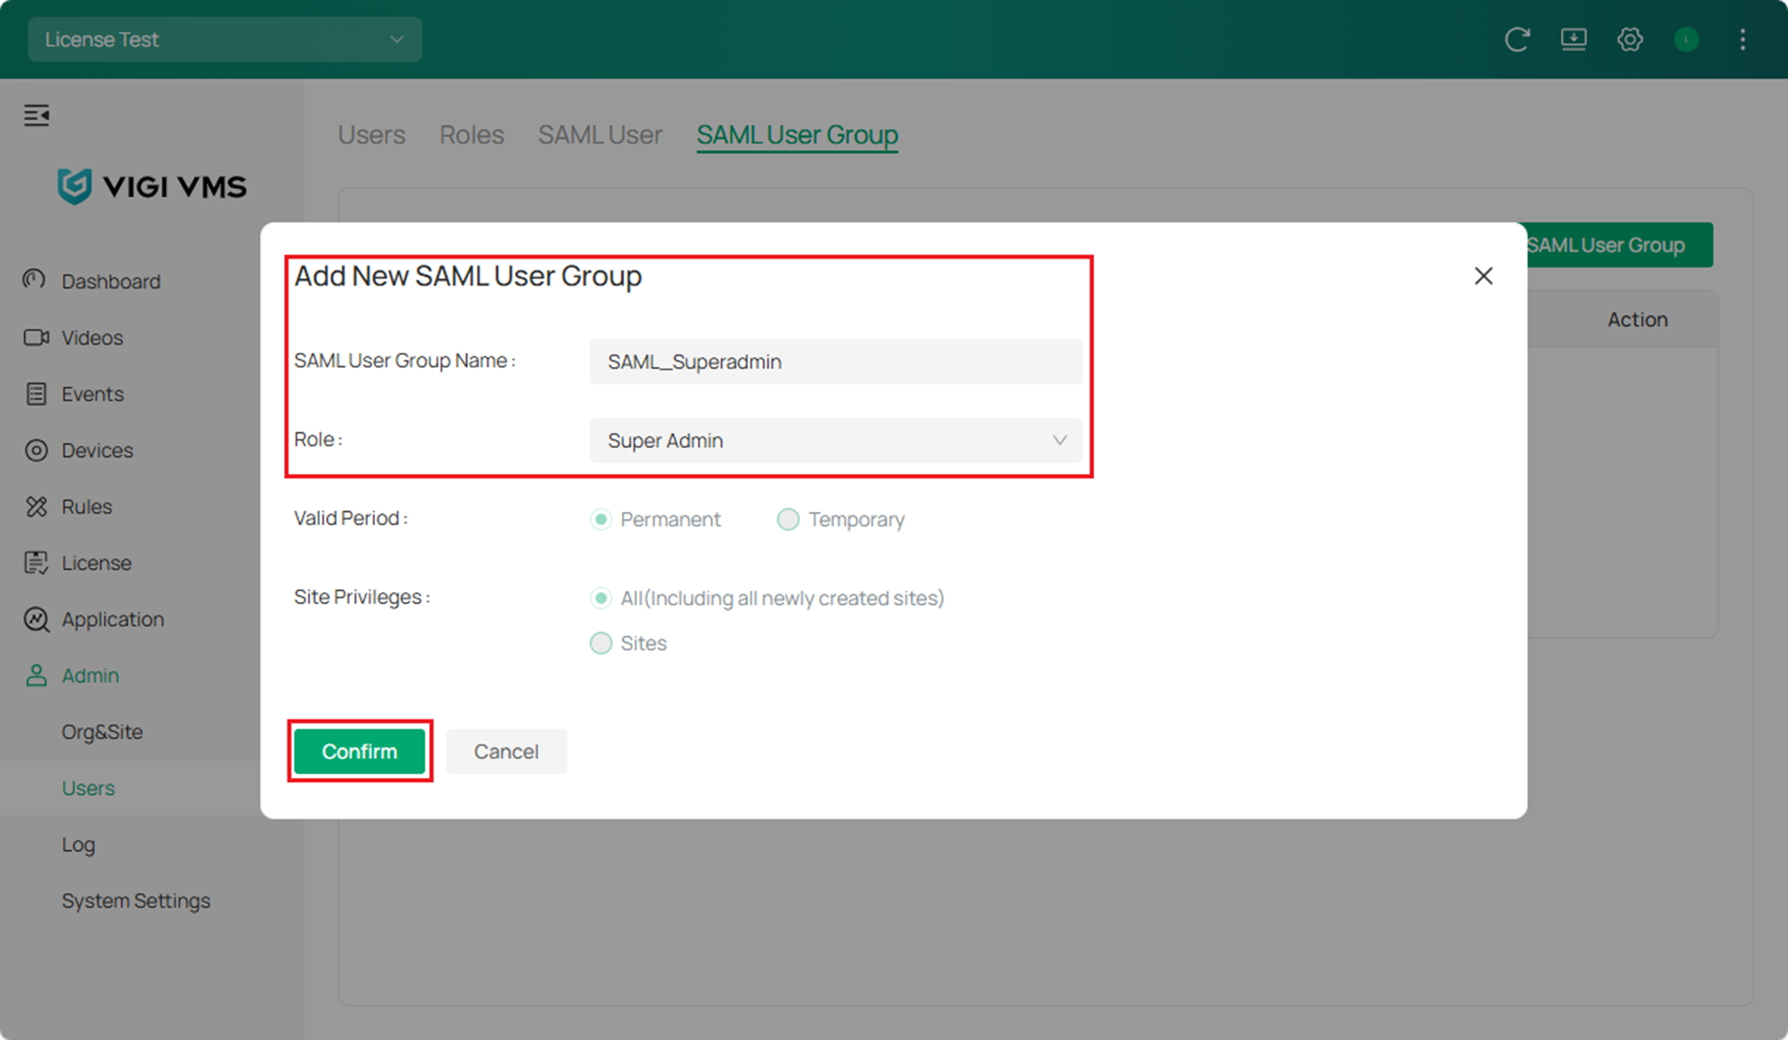Click the Devices circle icon
1788x1040 pixels.
tap(36, 450)
